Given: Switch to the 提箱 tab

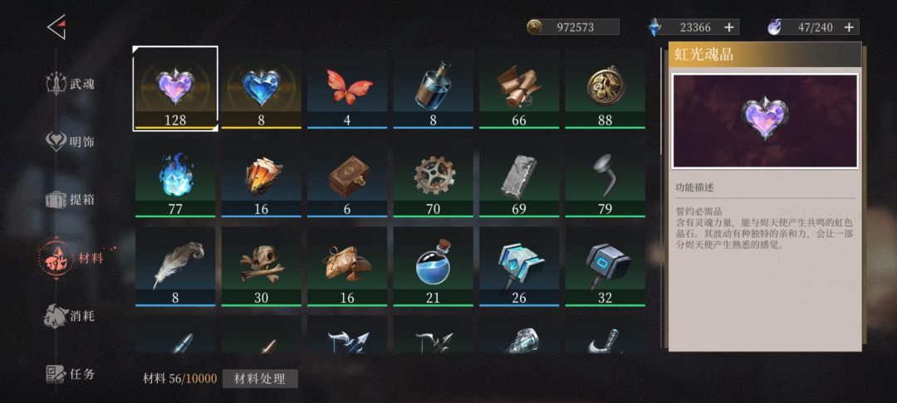Looking at the screenshot, I should click(71, 200).
